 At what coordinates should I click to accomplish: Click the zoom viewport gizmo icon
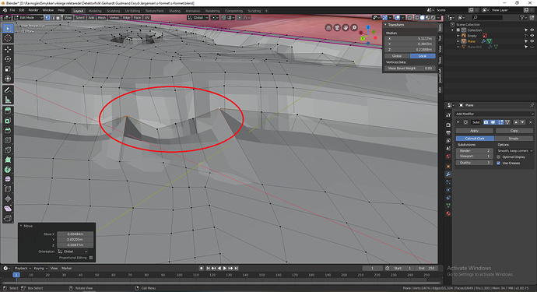[x=354, y=27]
